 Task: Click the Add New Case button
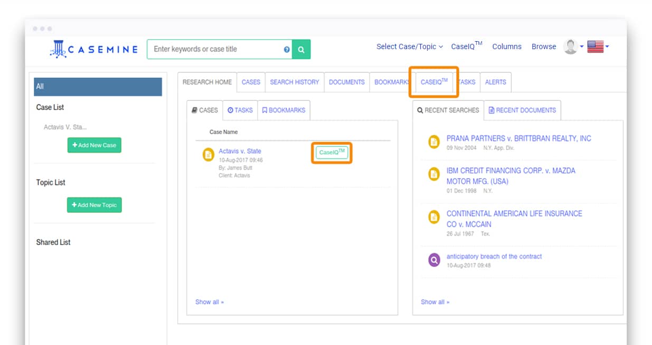pos(94,145)
